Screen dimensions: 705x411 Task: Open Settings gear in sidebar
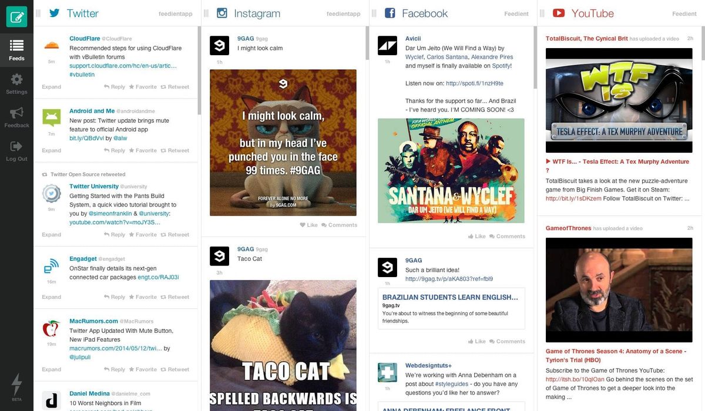[x=16, y=83]
